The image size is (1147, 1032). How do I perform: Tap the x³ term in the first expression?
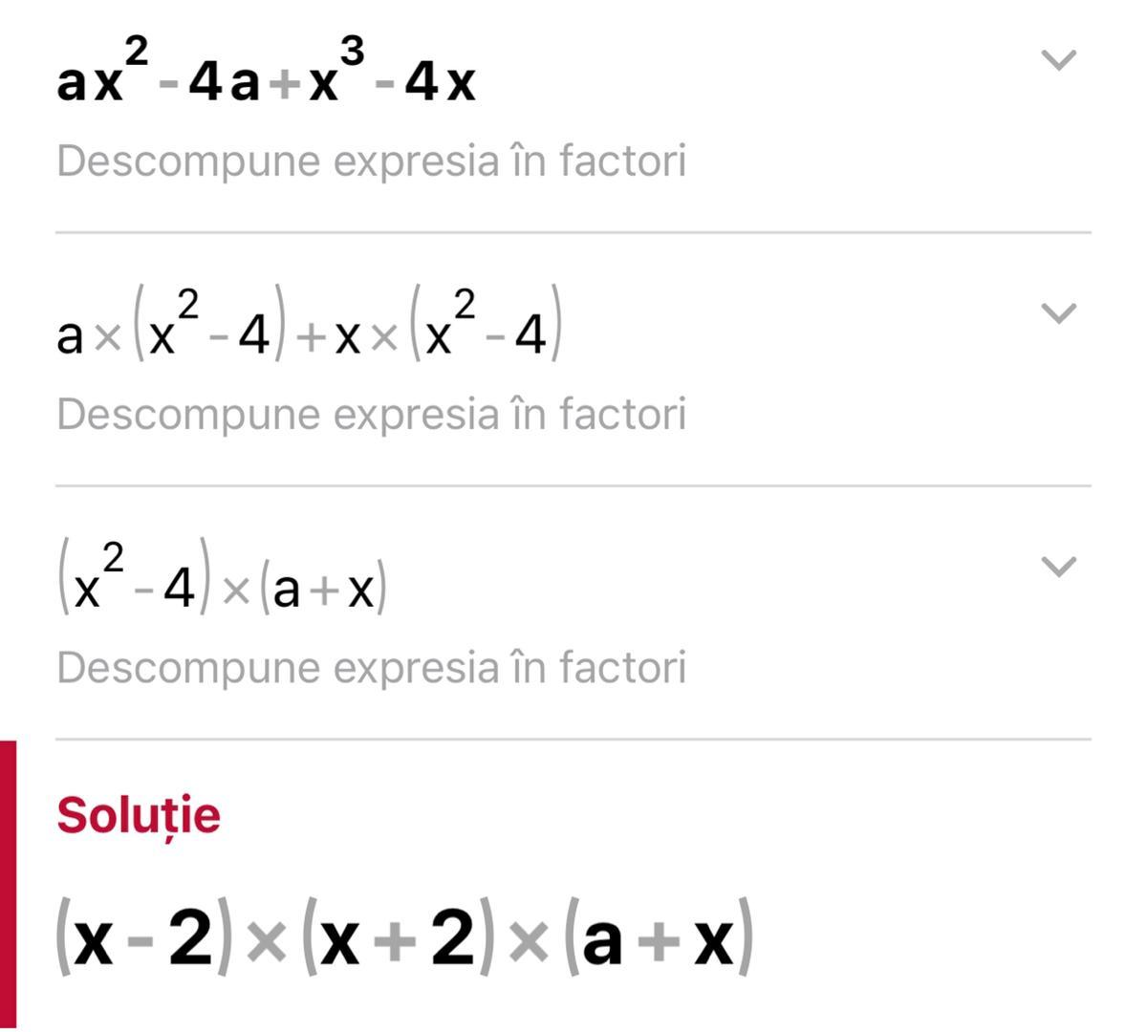tap(335, 76)
